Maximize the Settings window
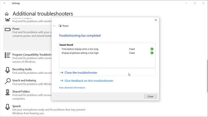Screen dimensions: 208x117 (195, 3)
